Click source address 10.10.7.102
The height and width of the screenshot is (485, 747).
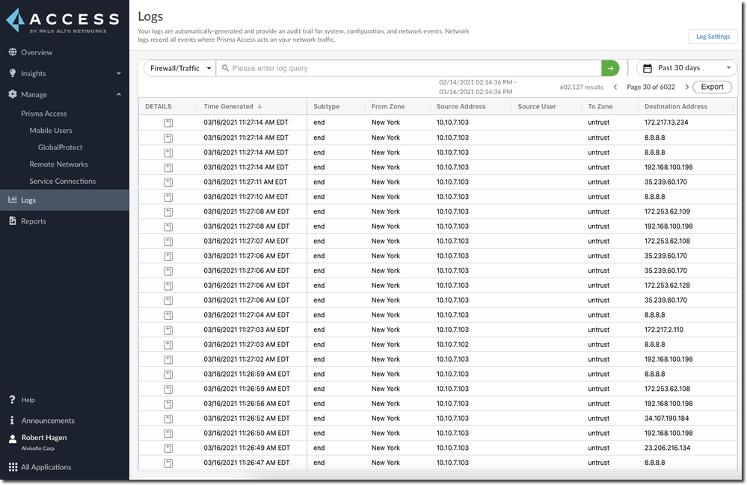(452, 344)
